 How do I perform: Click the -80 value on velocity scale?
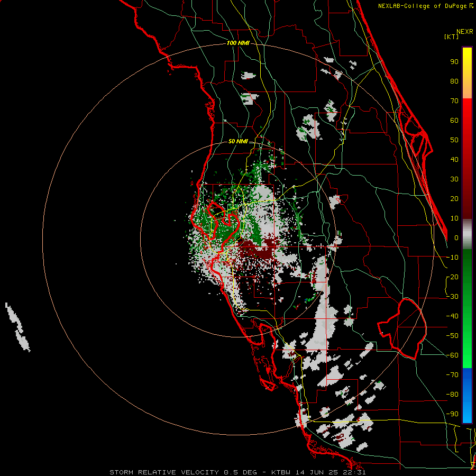click(452, 395)
